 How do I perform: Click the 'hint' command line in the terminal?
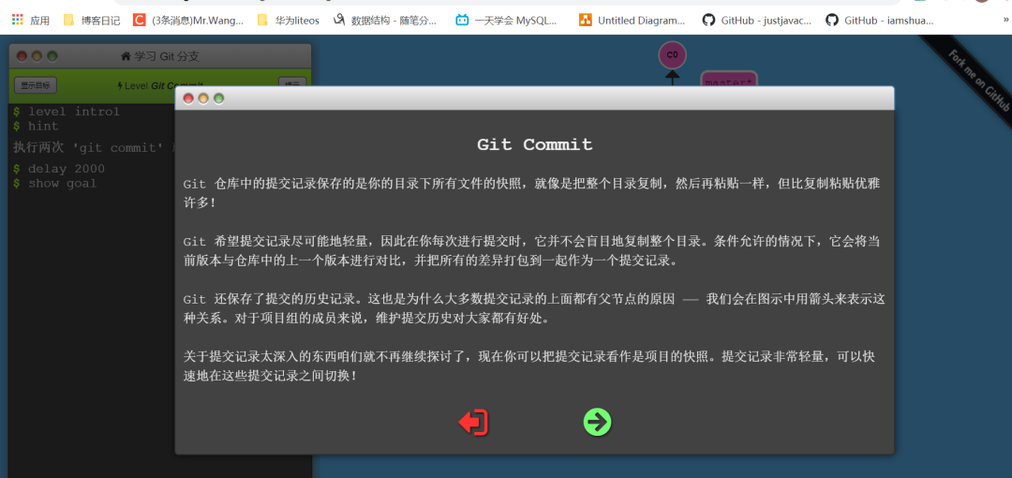[x=36, y=126]
